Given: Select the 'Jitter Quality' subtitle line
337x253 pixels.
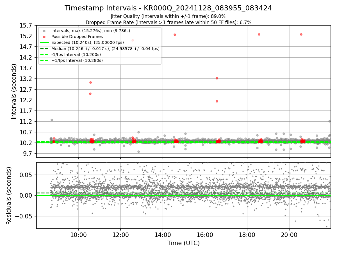Looking at the screenshot, I should [x=168, y=16].
